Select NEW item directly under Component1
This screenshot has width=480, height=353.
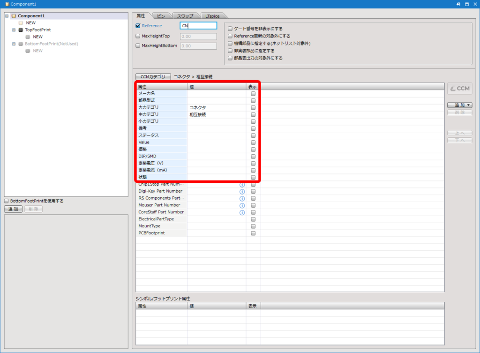coord(30,23)
